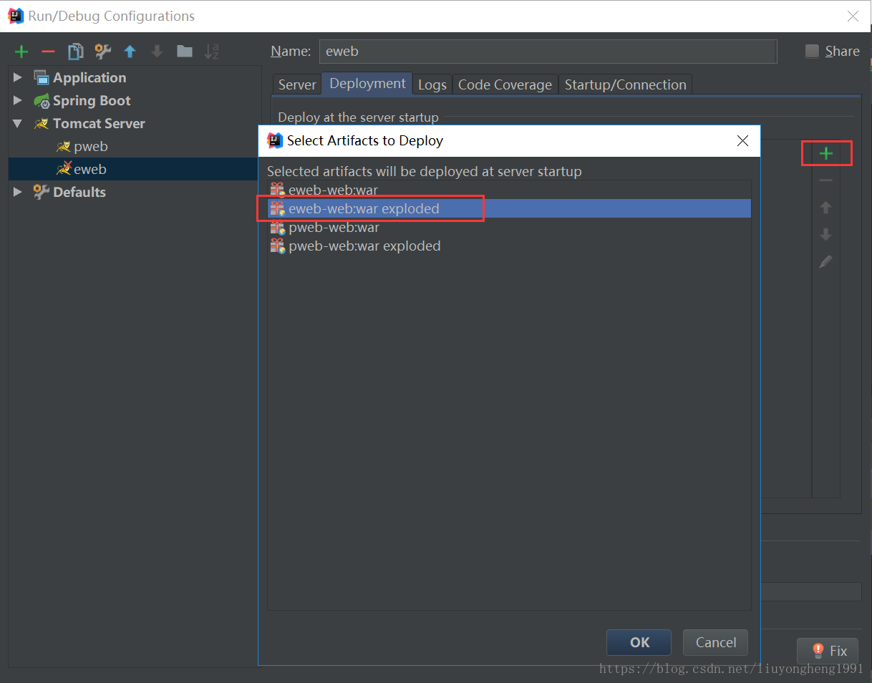Select eweb-web:war exploded artifact
The width and height of the screenshot is (872, 683).
[x=509, y=208]
